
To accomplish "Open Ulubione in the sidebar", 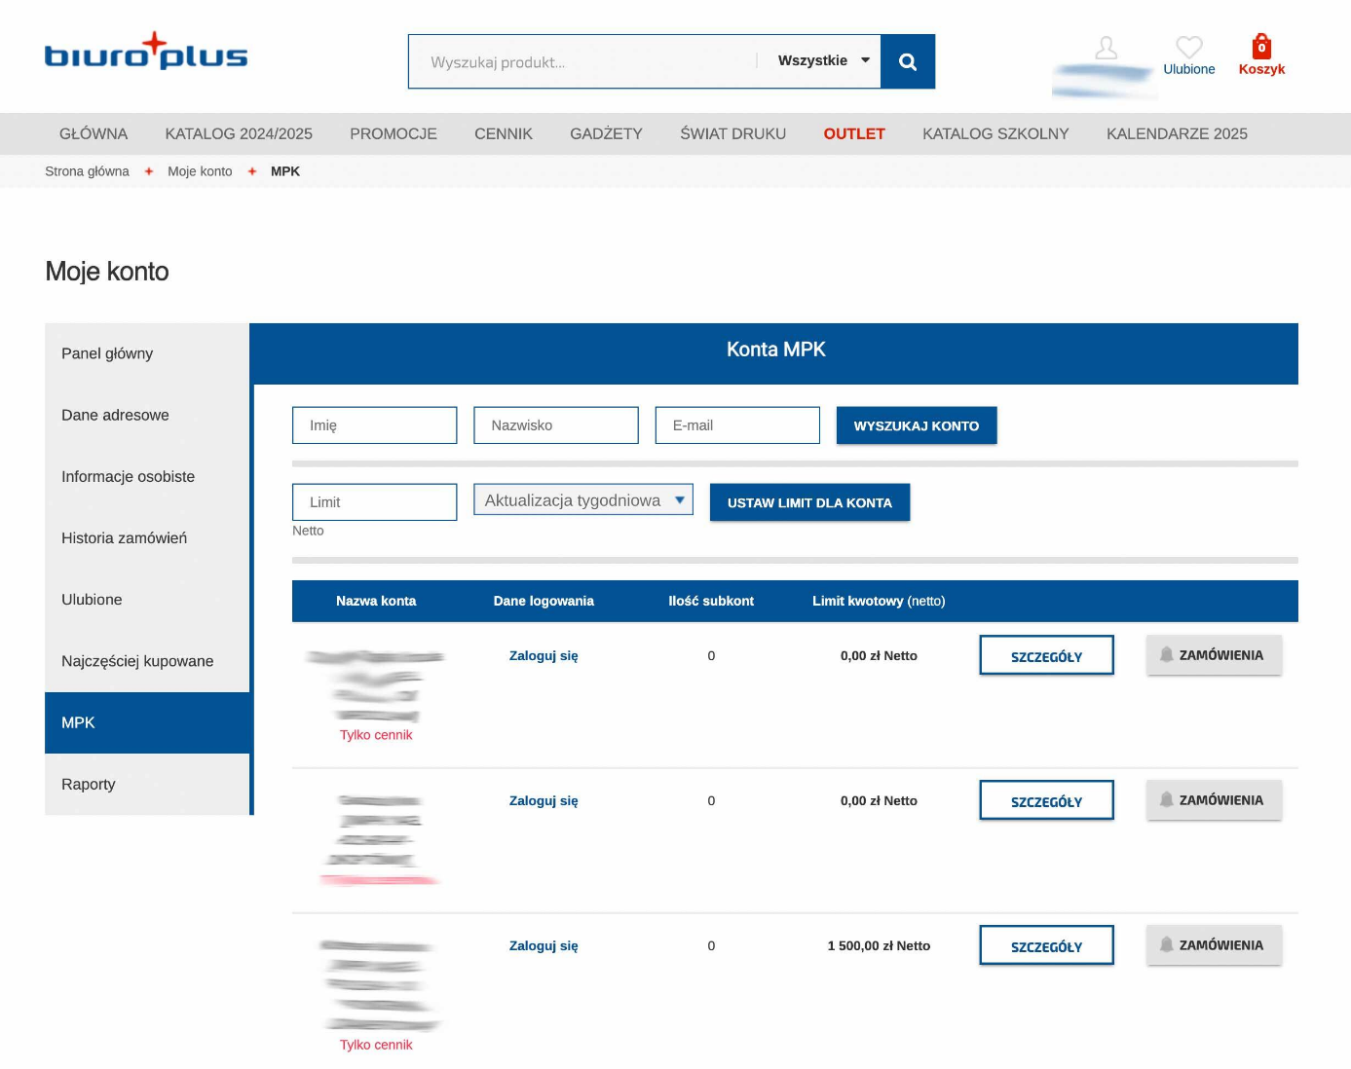I will [147, 600].
